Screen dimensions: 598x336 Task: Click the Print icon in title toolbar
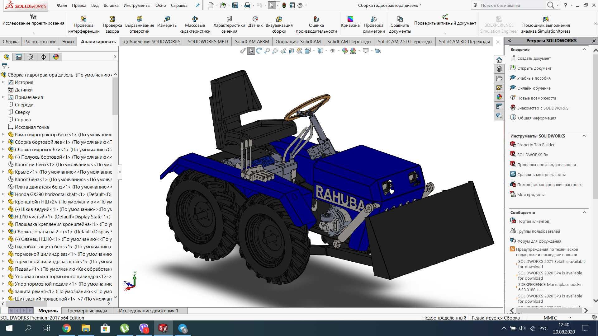click(247, 5)
